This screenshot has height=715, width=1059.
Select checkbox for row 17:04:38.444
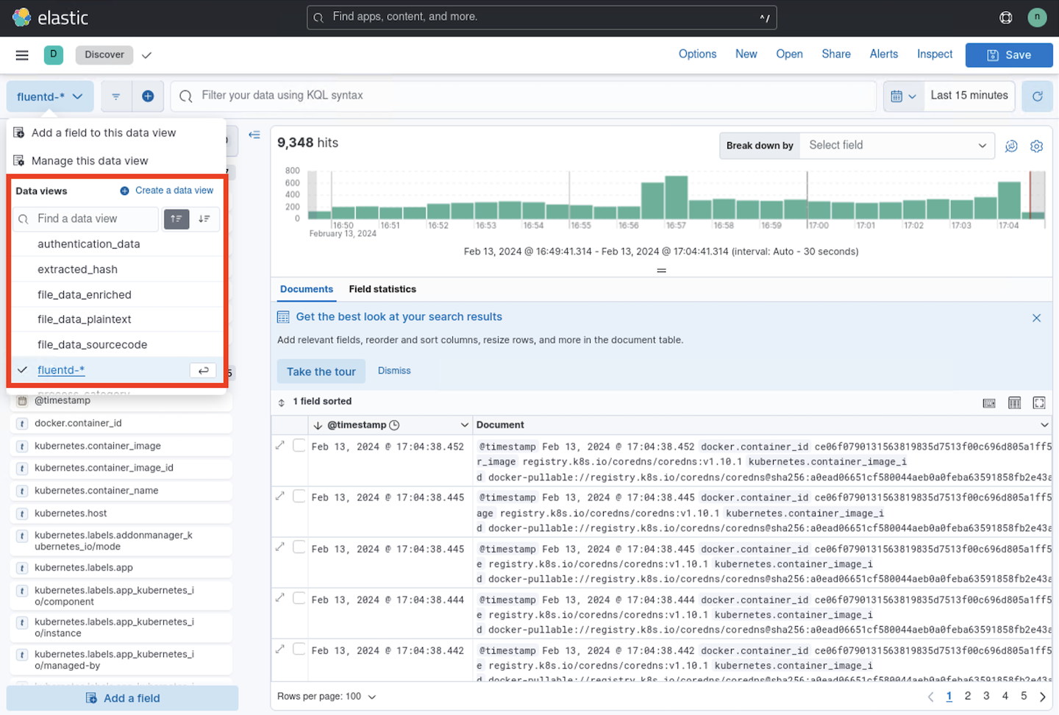[x=299, y=598]
